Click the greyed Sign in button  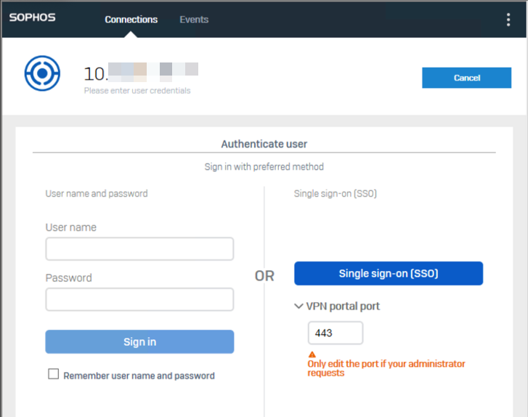click(139, 341)
